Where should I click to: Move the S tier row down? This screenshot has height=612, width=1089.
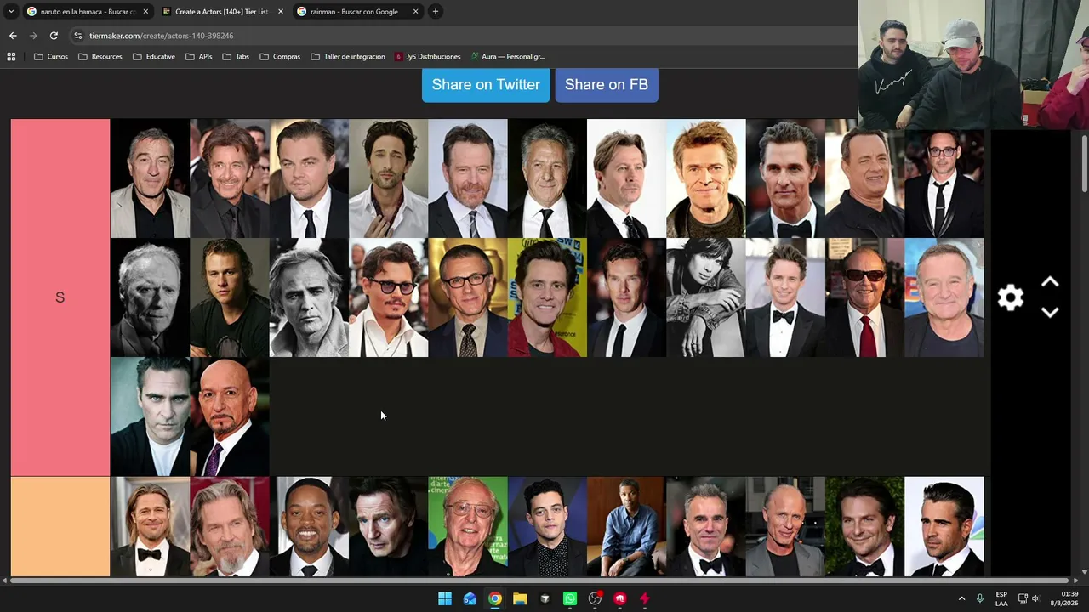coord(1050,313)
